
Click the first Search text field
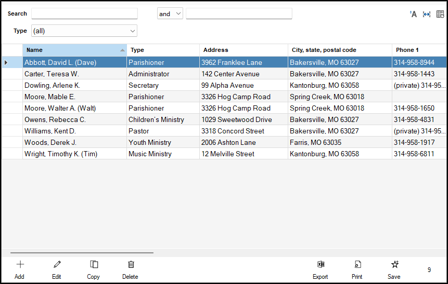pyautogui.click(x=84, y=14)
